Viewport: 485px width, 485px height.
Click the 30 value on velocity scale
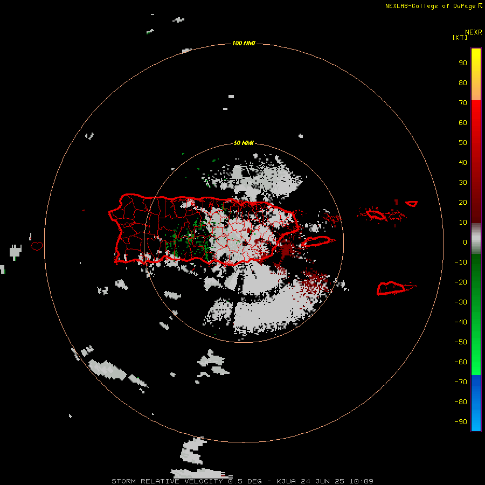[463, 183]
